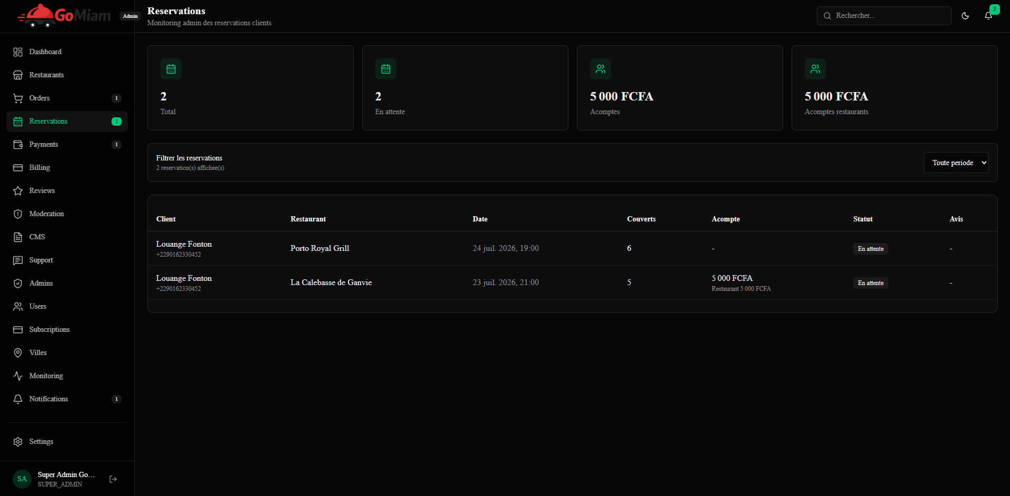Open notifications bell in top header

[x=988, y=16]
